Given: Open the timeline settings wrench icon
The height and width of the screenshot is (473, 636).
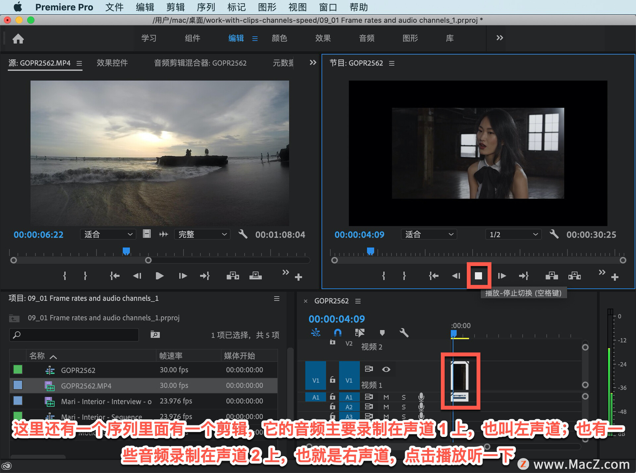Looking at the screenshot, I should 404,333.
